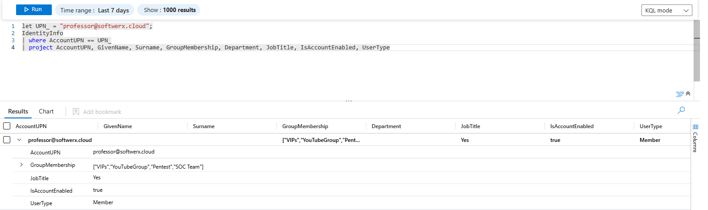This screenshot has height=210, width=708.
Task: Expand the GroupMembership detail field
Action: pos(21,165)
